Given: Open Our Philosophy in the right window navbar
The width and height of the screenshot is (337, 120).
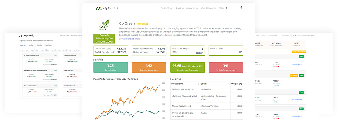Looking at the screenshot, I should (284, 35).
